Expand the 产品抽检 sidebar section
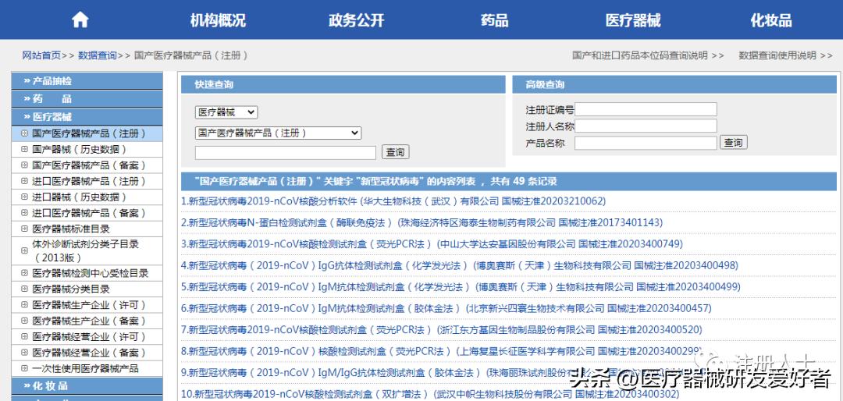 87,81
